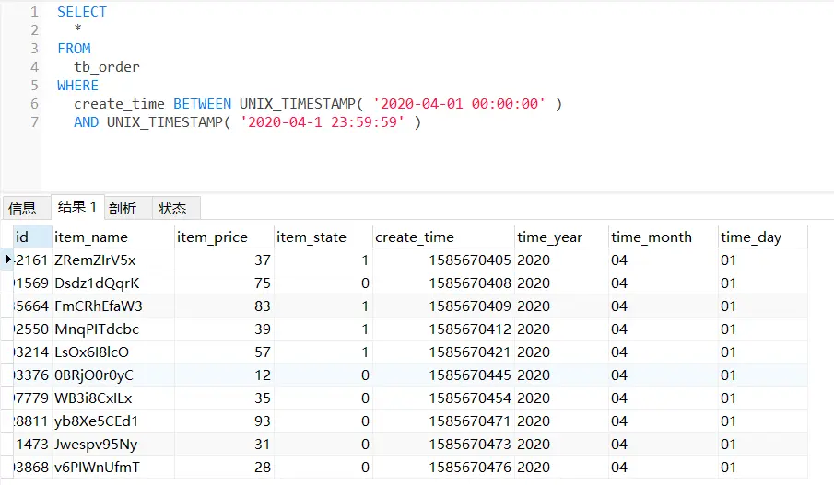Viewport: 834px width, 485px height.
Task: Select the yb8Xe5CEd1 item name cell
Action: (113, 421)
